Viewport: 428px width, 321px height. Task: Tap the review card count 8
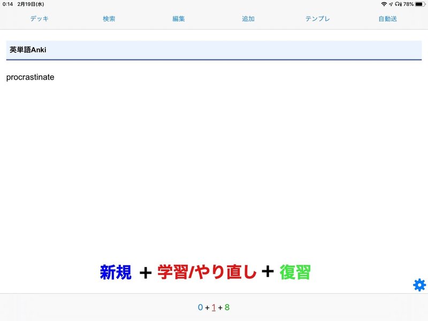pos(227,307)
